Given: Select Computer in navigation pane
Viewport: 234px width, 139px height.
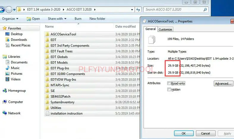Looking at the screenshot, I should click(x=15, y=102).
